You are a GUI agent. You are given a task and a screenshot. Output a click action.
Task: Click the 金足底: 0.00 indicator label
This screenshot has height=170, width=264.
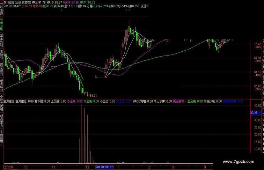[195, 101]
